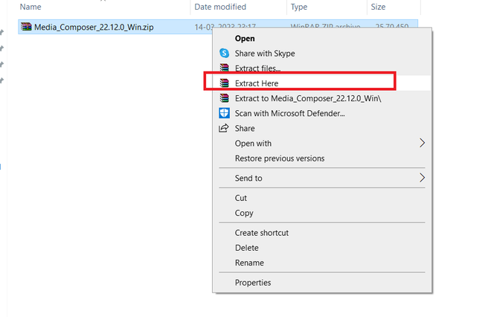The image size is (491, 317).
Task: Click the Media_Composer zip file icon
Action: point(27,27)
